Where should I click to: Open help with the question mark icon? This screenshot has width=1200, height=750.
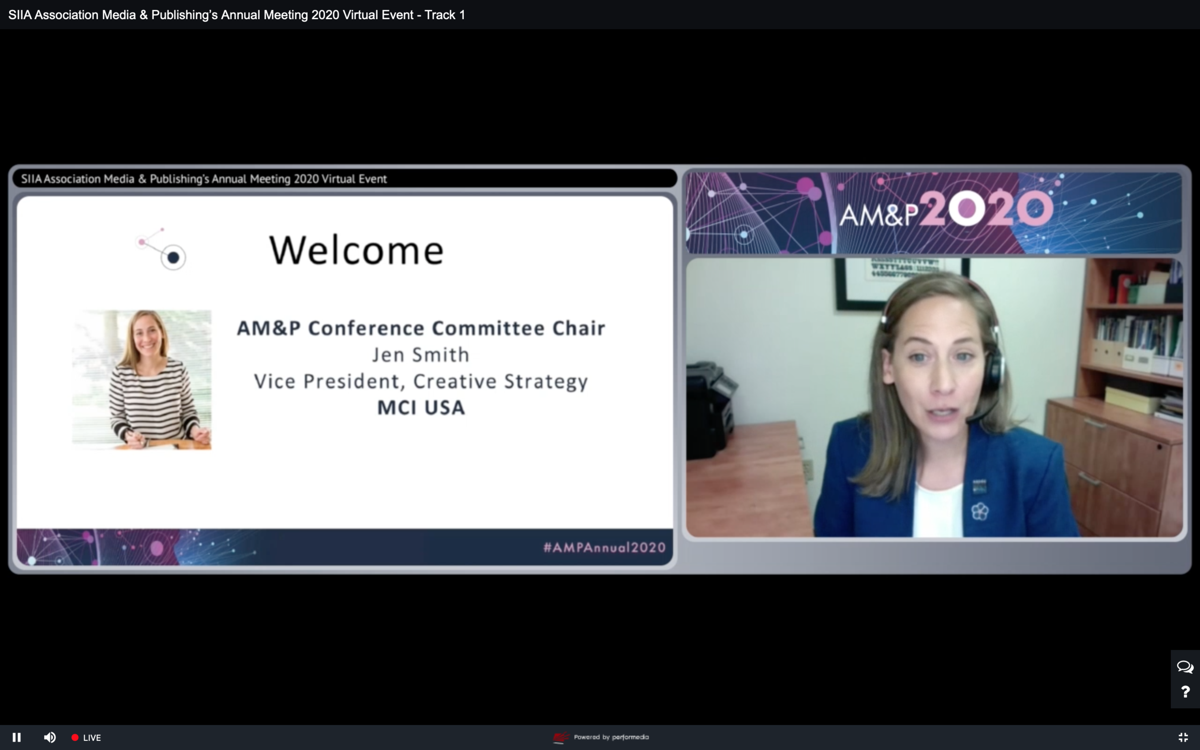(1185, 691)
